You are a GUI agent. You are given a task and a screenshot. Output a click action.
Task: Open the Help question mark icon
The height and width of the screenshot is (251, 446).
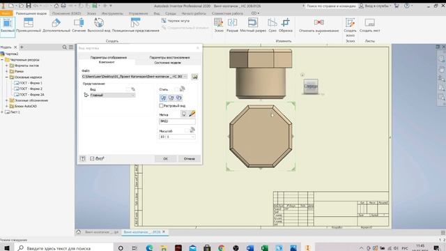point(407,6)
